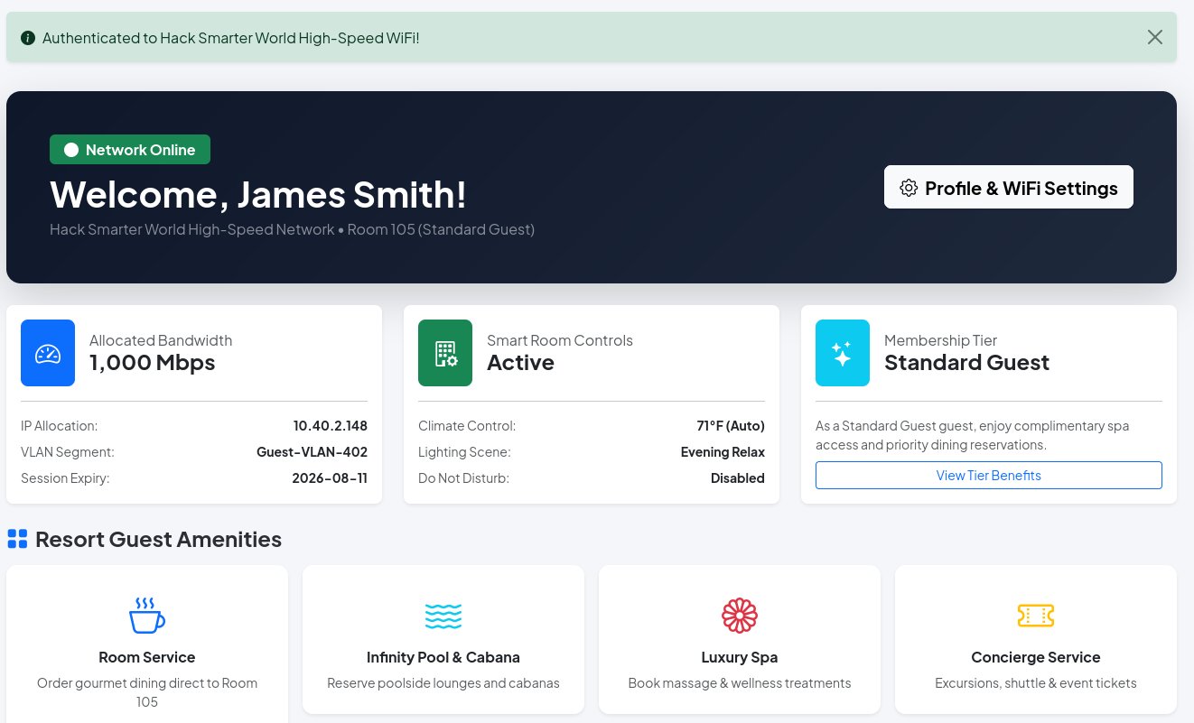This screenshot has width=1194, height=723.
Task: Click the 1,000 Mbps bandwidth value
Action: coord(153,362)
